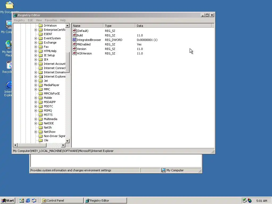Expand the NetShow key
This screenshot has height=204, width=272.
tap(36, 132)
